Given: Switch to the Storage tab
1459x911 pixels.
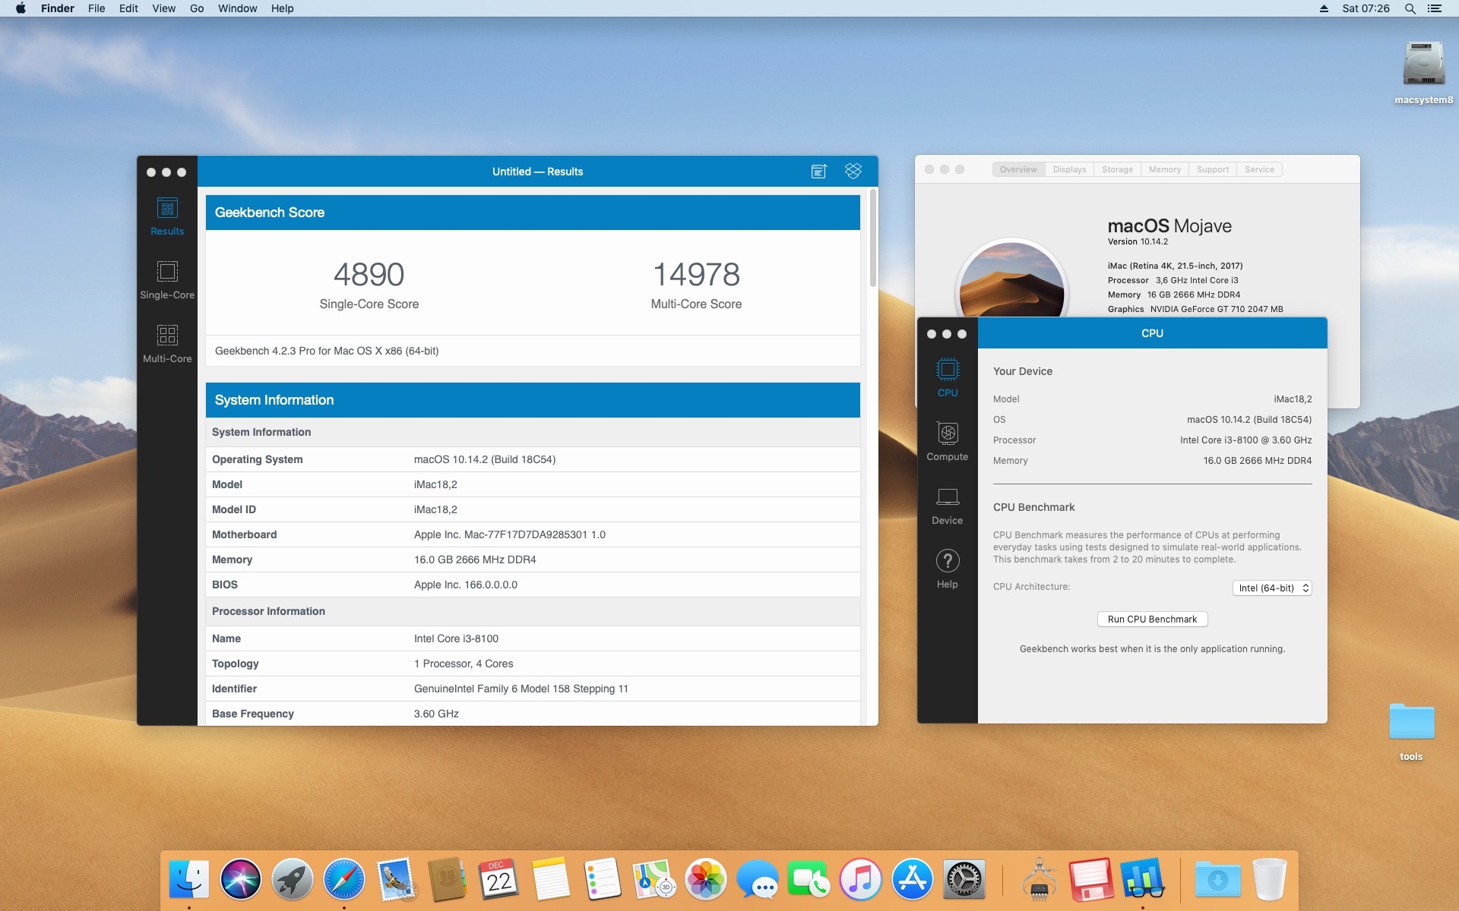Looking at the screenshot, I should pos(1117,169).
